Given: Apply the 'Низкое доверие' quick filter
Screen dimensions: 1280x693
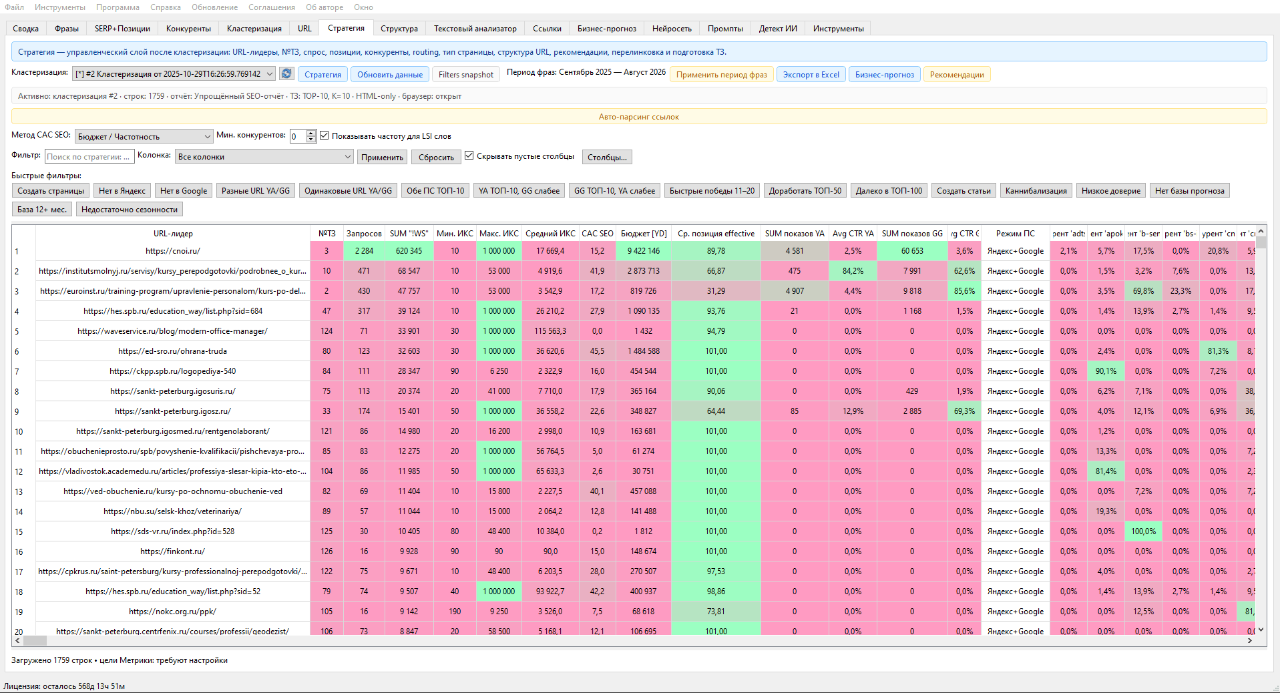Looking at the screenshot, I should pos(1111,190).
